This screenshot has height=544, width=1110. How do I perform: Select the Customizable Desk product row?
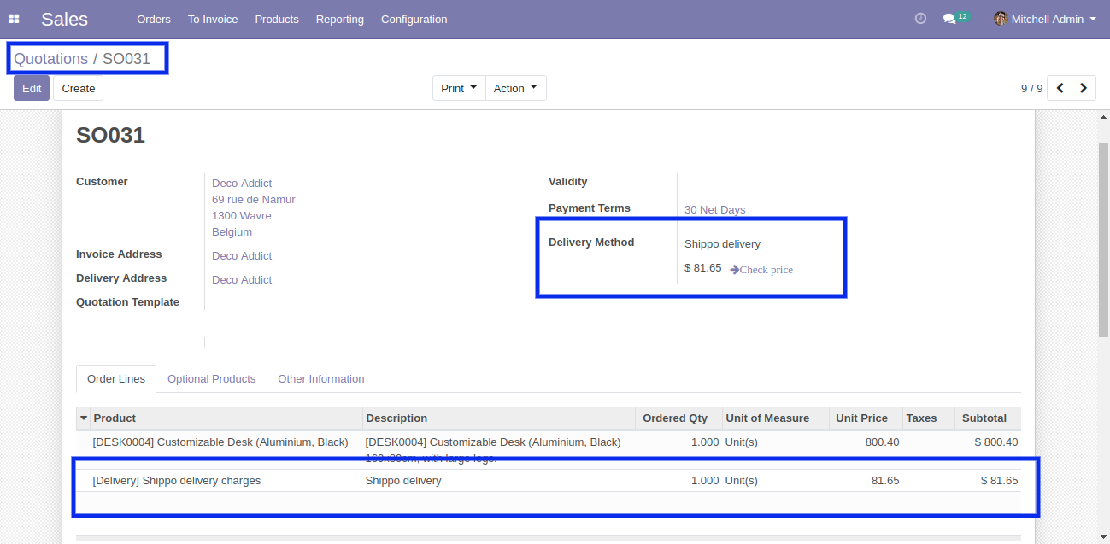point(549,449)
